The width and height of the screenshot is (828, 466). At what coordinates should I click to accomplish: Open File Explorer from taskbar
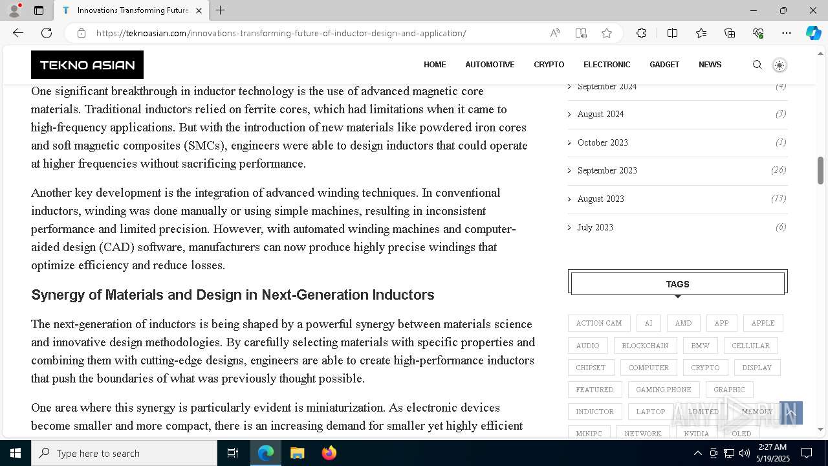(297, 453)
